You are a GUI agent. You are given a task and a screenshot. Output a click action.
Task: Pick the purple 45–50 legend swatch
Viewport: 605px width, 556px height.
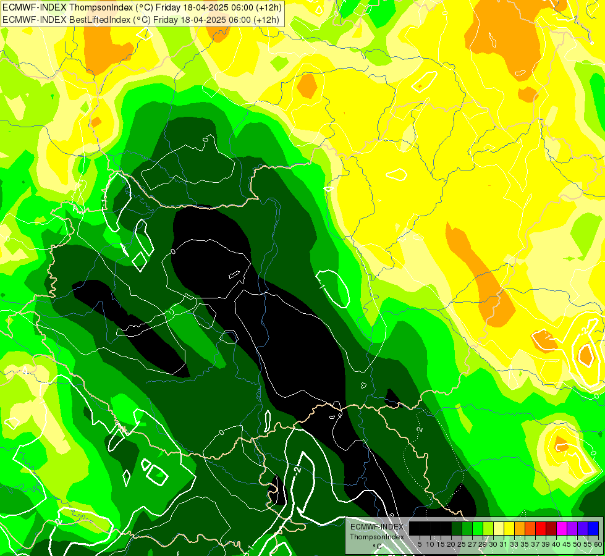point(572,529)
